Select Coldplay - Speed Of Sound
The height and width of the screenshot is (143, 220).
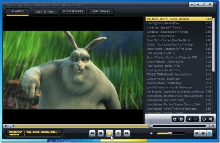pyautogui.click(x=178, y=28)
